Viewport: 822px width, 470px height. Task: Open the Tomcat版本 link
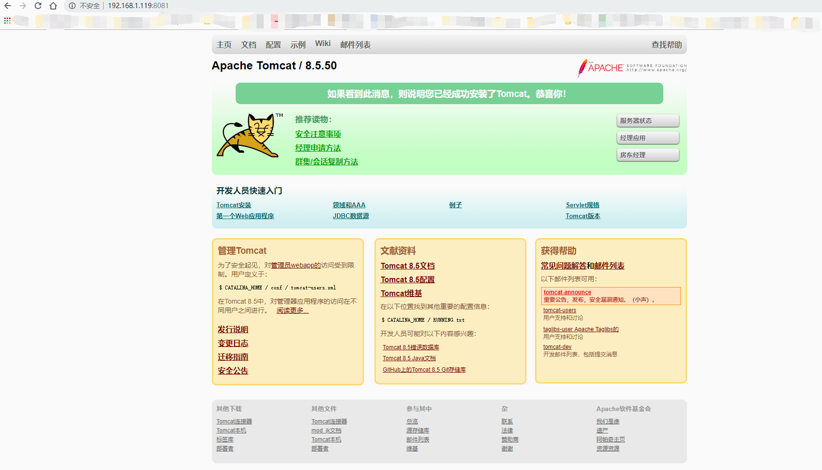583,216
